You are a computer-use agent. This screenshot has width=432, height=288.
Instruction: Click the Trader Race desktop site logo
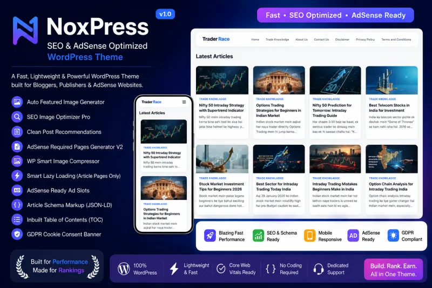216,39
